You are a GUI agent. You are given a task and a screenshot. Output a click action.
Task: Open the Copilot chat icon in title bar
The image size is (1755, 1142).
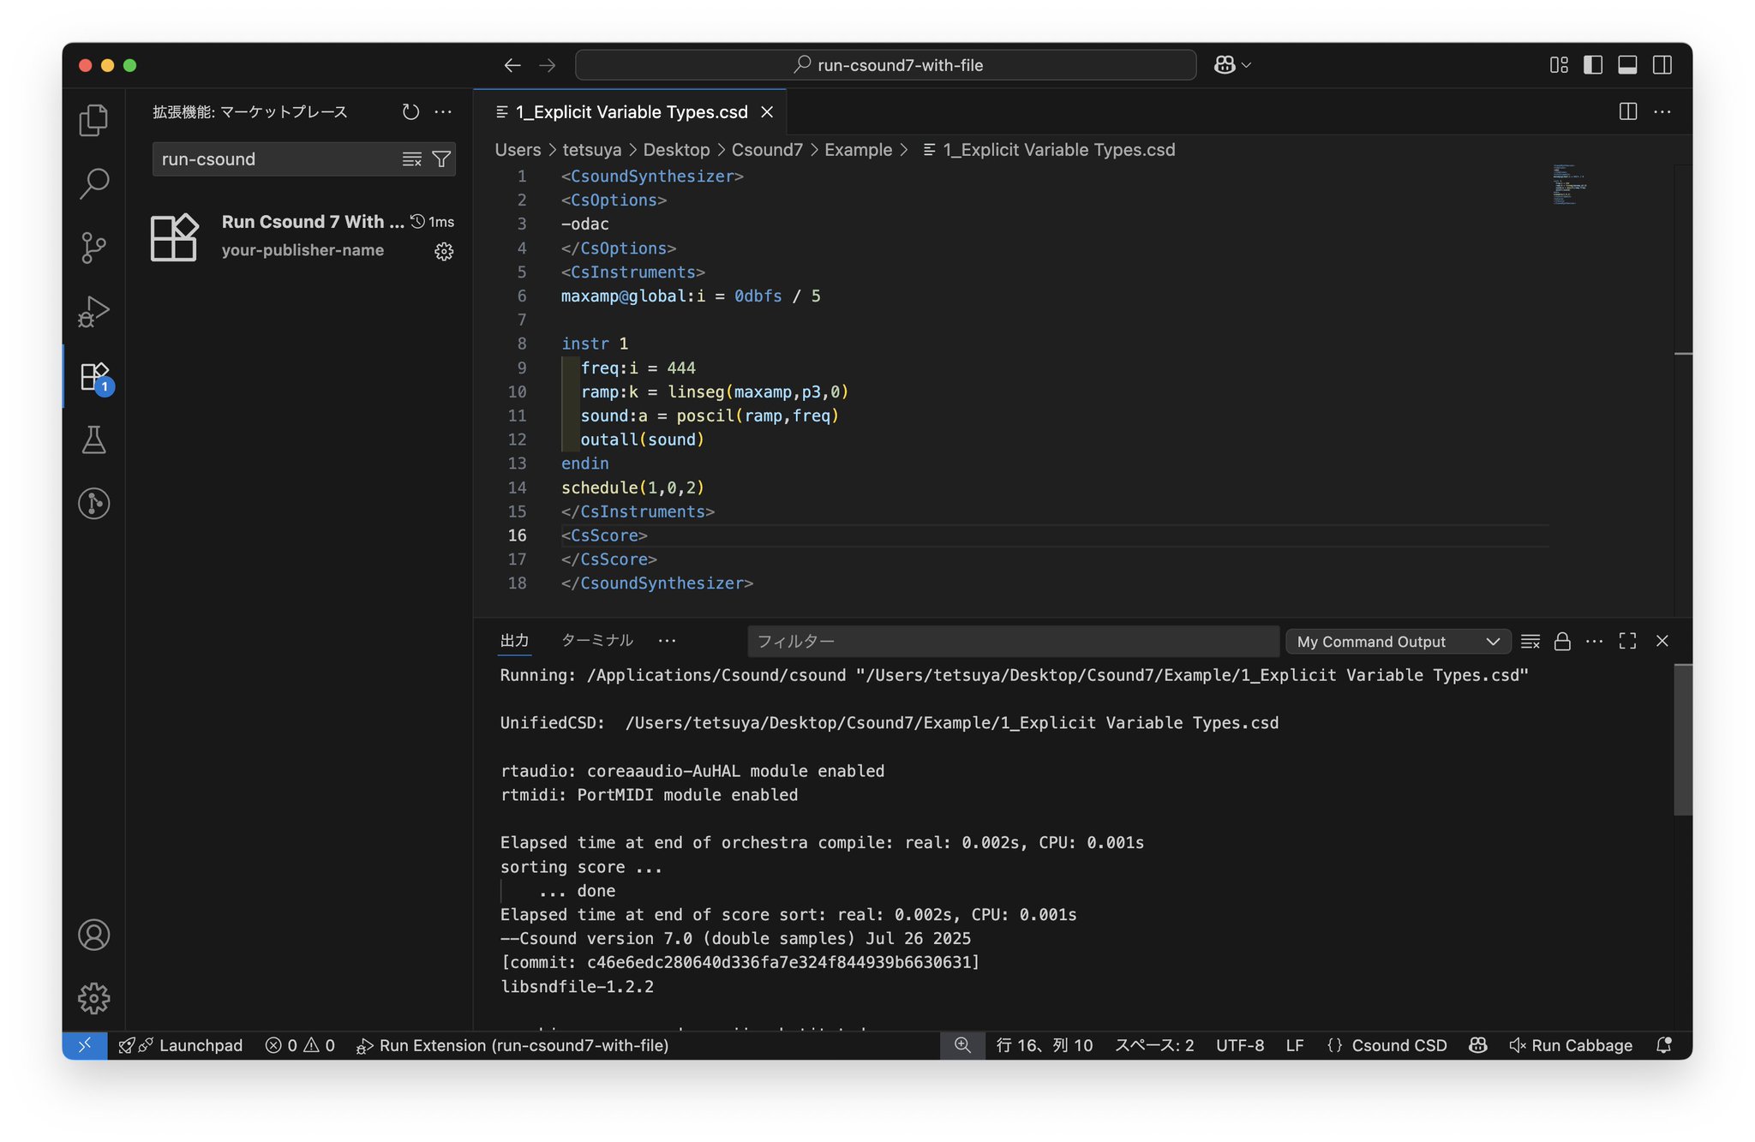[1225, 65]
